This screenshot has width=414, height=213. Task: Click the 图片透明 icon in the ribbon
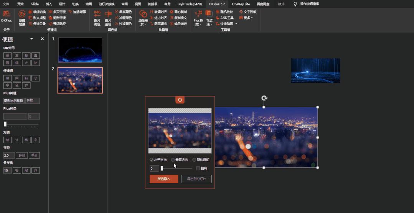pos(108,15)
